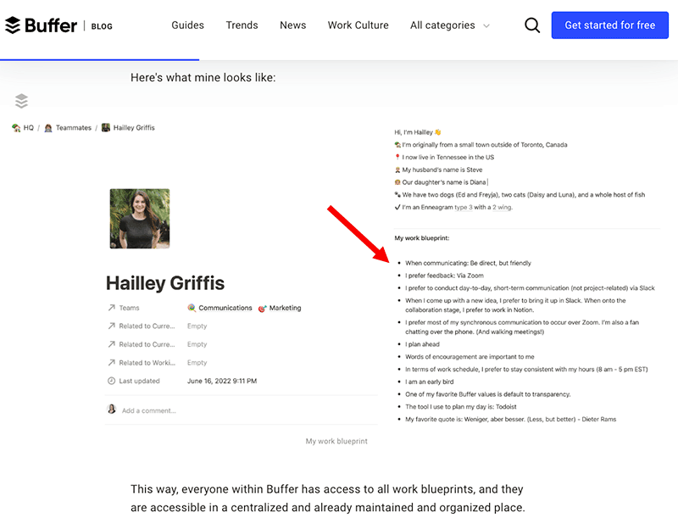Click the Add a comment field
This screenshot has width=678, height=524.
click(149, 410)
